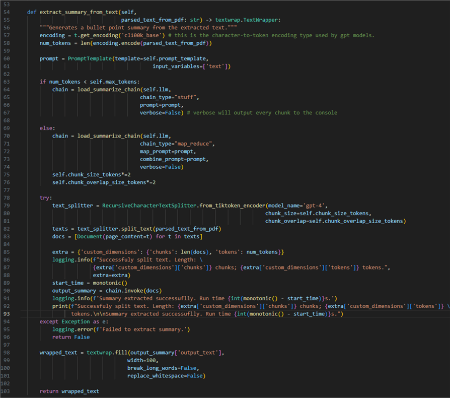Screen dimensions: 450x398
Task: Click the "map_reduce" chain_type string
Action: pyautogui.click(x=193, y=144)
